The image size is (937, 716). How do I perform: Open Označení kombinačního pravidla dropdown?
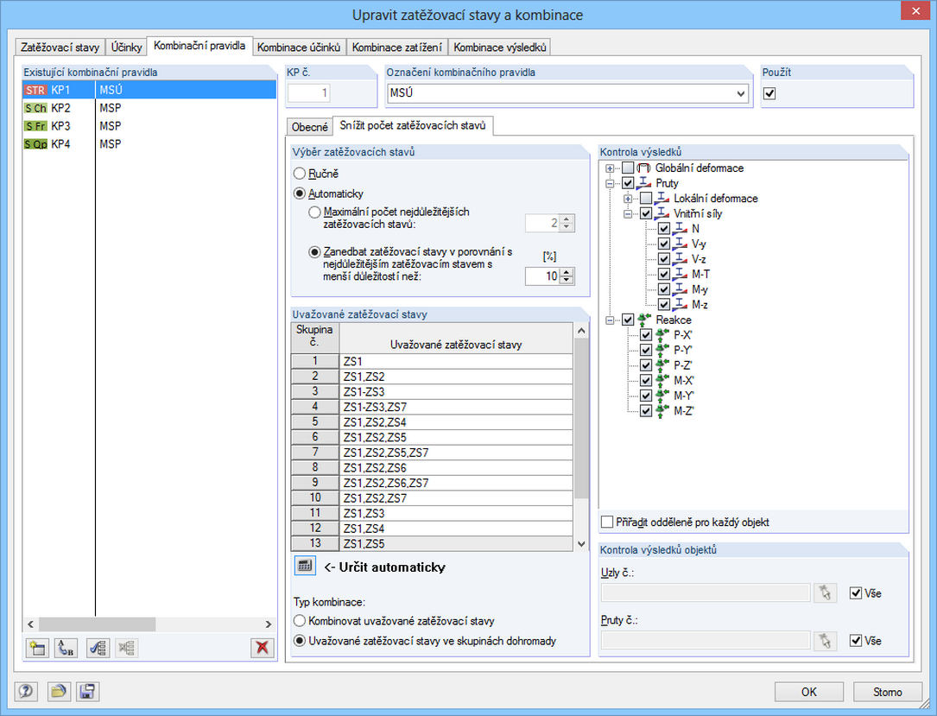point(741,93)
